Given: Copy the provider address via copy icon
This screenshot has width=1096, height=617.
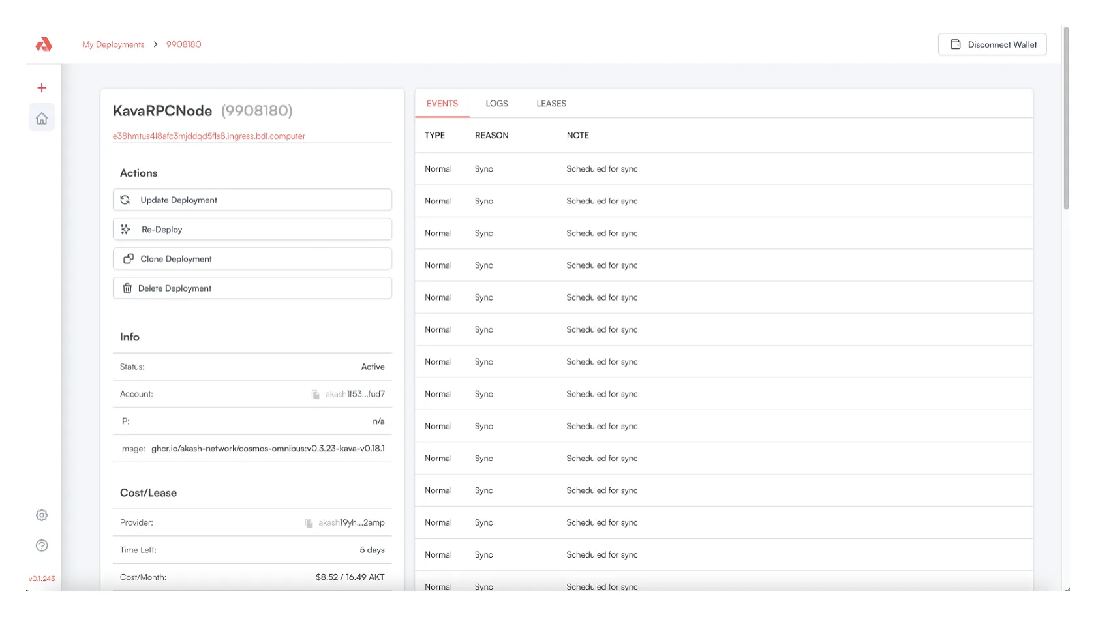Looking at the screenshot, I should [309, 523].
